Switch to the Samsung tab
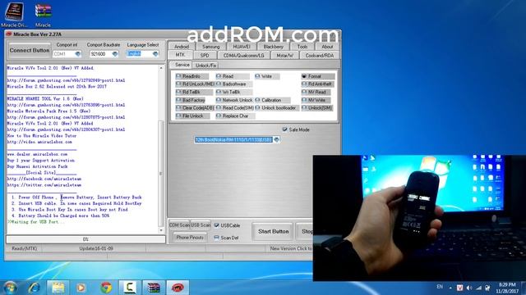This screenshot has height=295, width=526. 210,47
